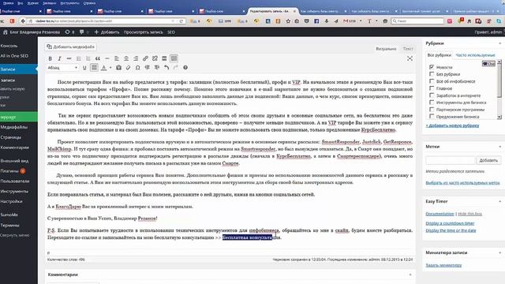The image size is (505, 284).
Task: Open the special character (omega) picker
Action: tap(138, 68)
